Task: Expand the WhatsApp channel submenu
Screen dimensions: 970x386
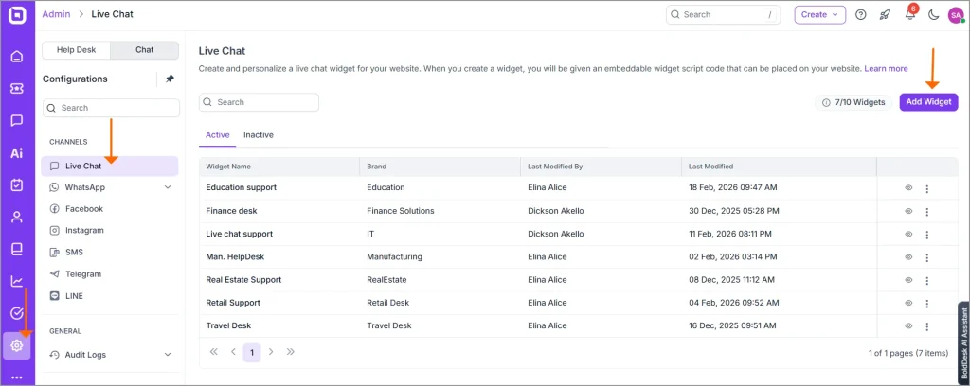Action: click(x=168, y=187)
